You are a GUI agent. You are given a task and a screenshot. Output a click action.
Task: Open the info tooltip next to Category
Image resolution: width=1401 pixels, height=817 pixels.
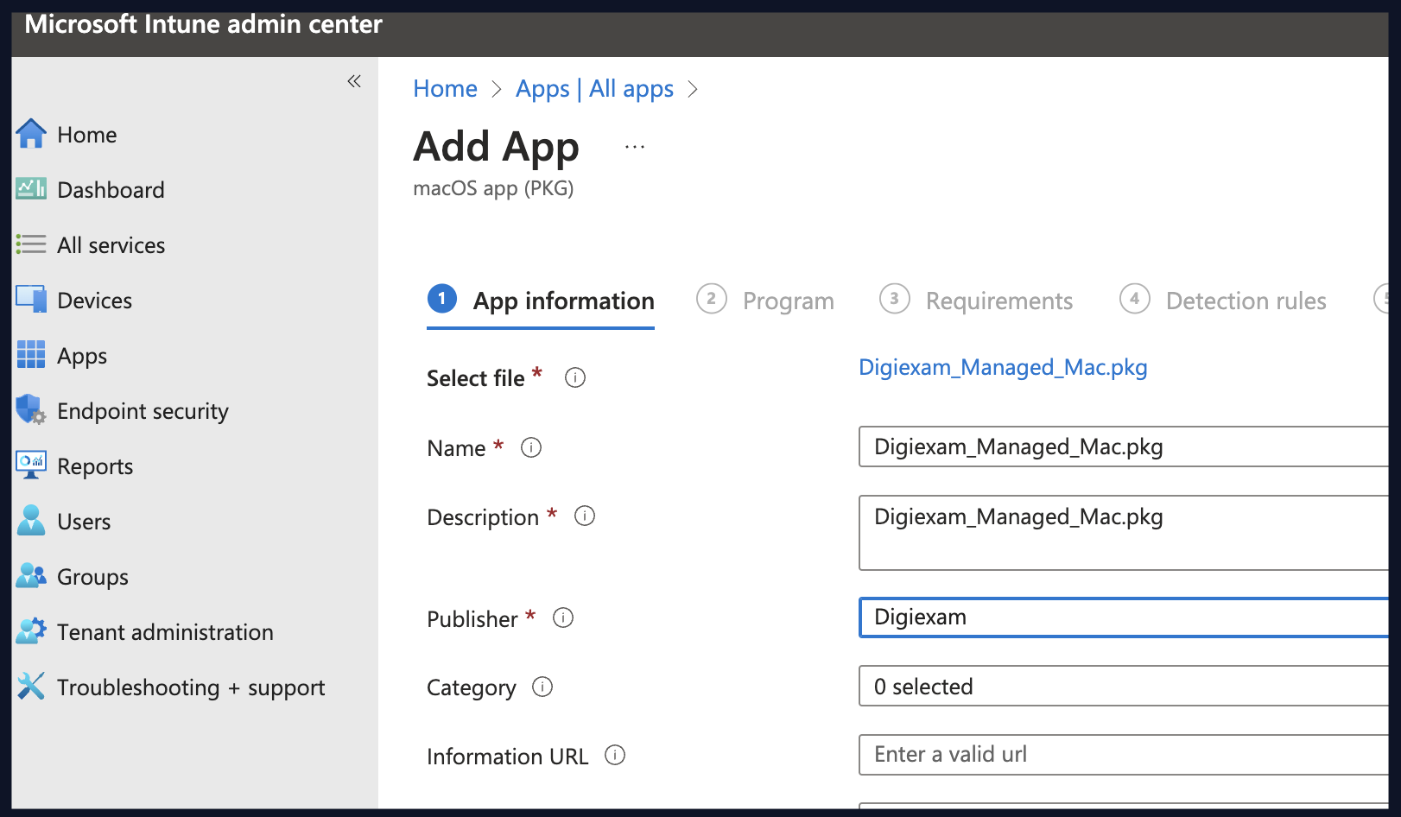tap(542, 687)
